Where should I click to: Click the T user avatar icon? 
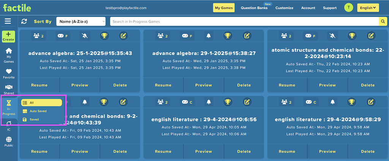point(348,8)
